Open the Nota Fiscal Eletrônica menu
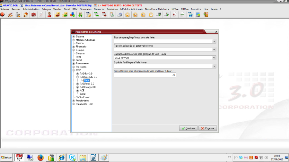The image size is (289, 162). pos(157,9)
